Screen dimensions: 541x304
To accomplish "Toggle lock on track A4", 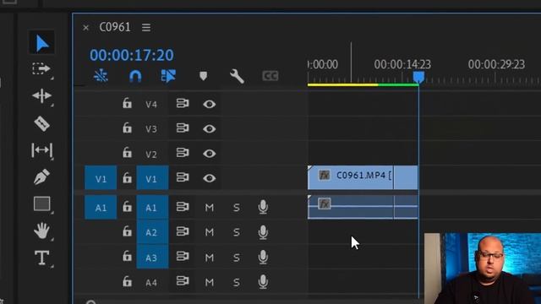I will [x=127, y=281].
